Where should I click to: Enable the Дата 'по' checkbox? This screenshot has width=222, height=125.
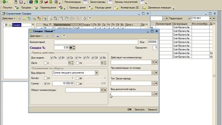point(77,63)
